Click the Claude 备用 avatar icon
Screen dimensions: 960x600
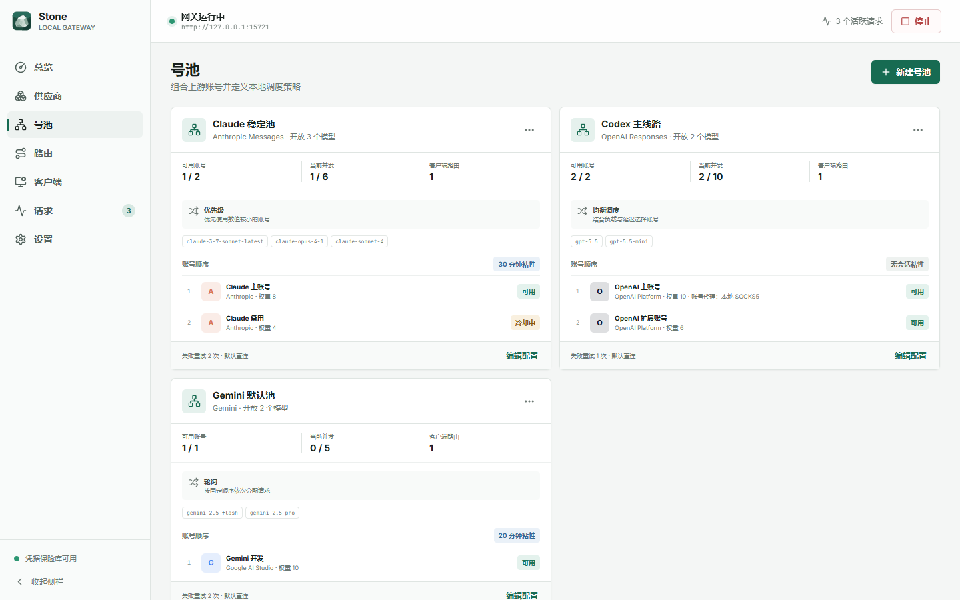[x=211, y=323]
